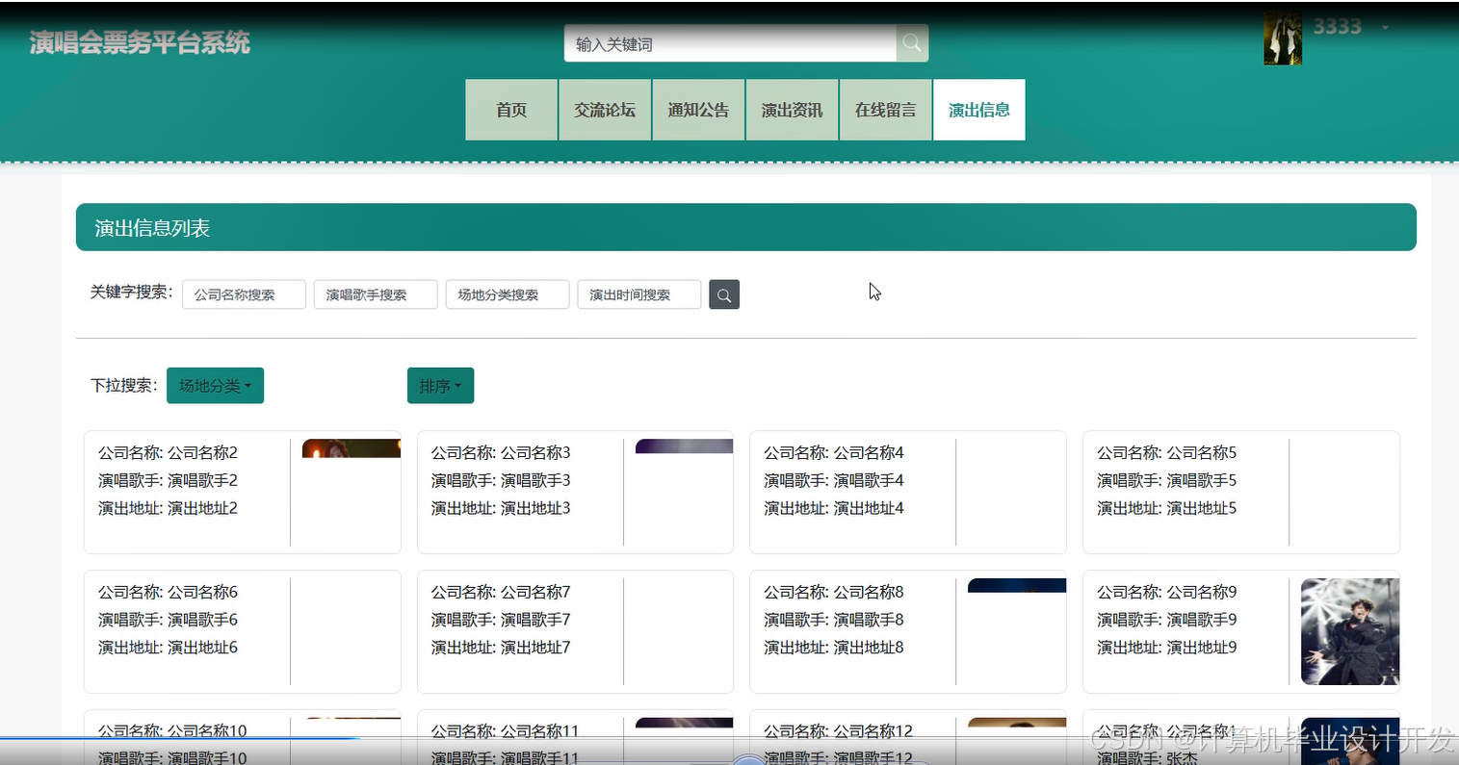Click the text 演出地址: 演出地址7
The width and height of the screenshot is (1459, 765).
pos(501,648)
